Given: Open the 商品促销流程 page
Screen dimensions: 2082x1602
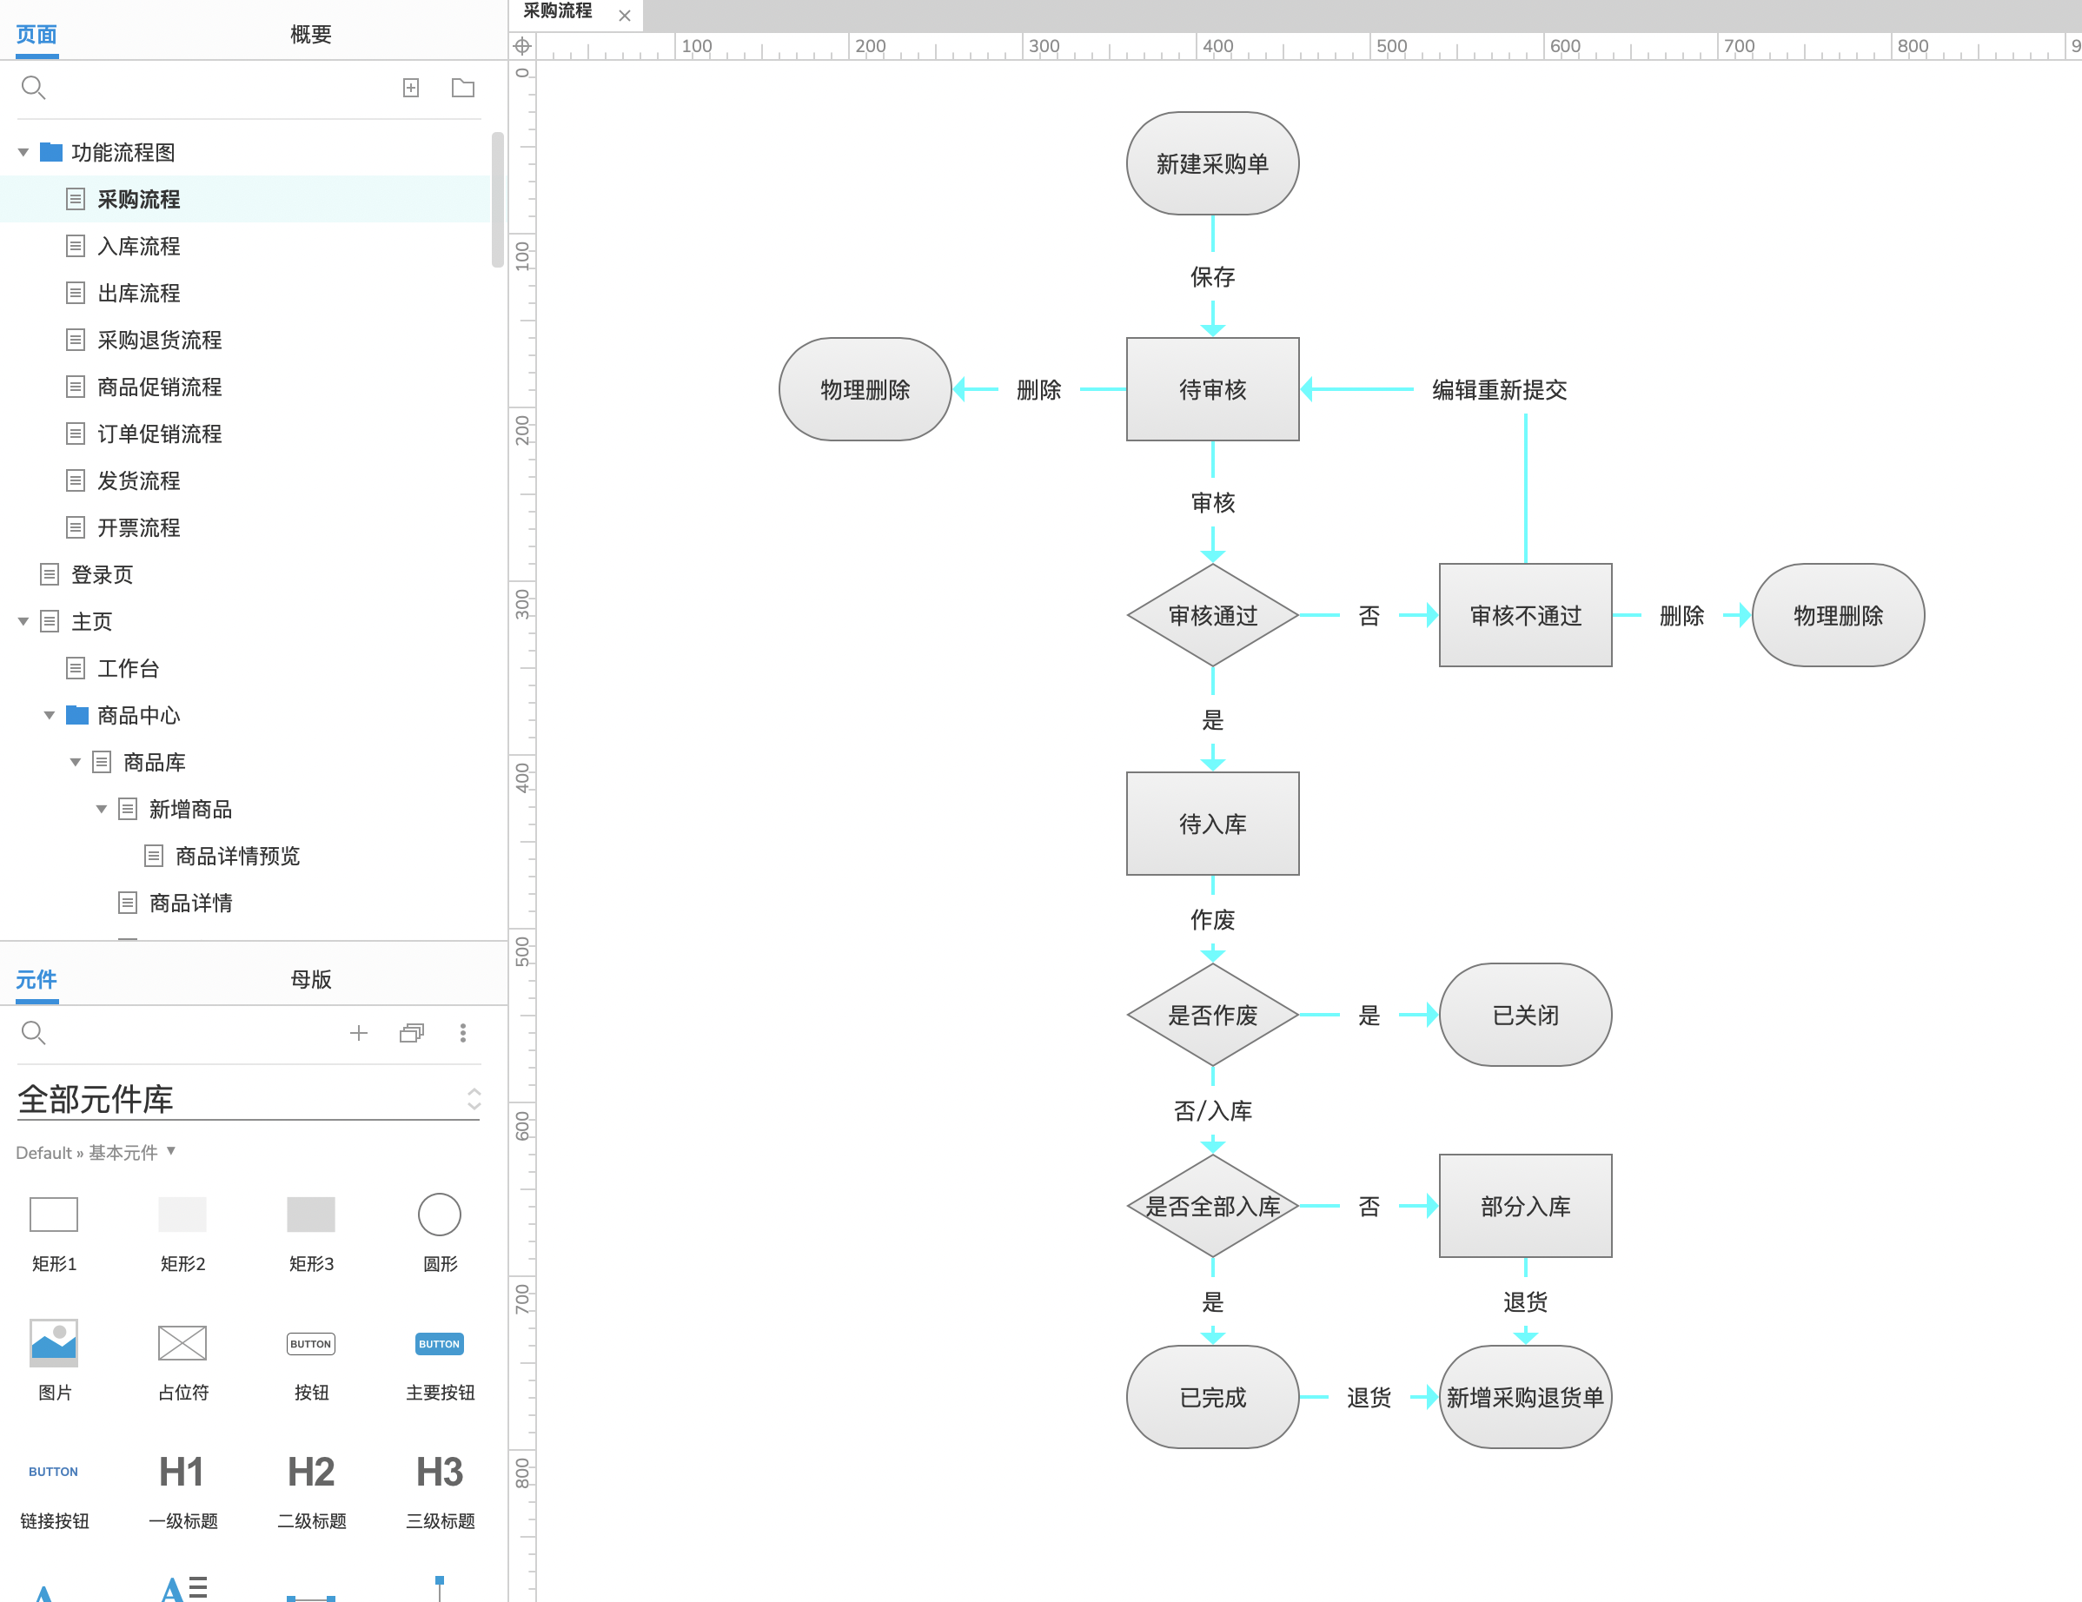Looking at the screenshot, I should tap(159, 387).
